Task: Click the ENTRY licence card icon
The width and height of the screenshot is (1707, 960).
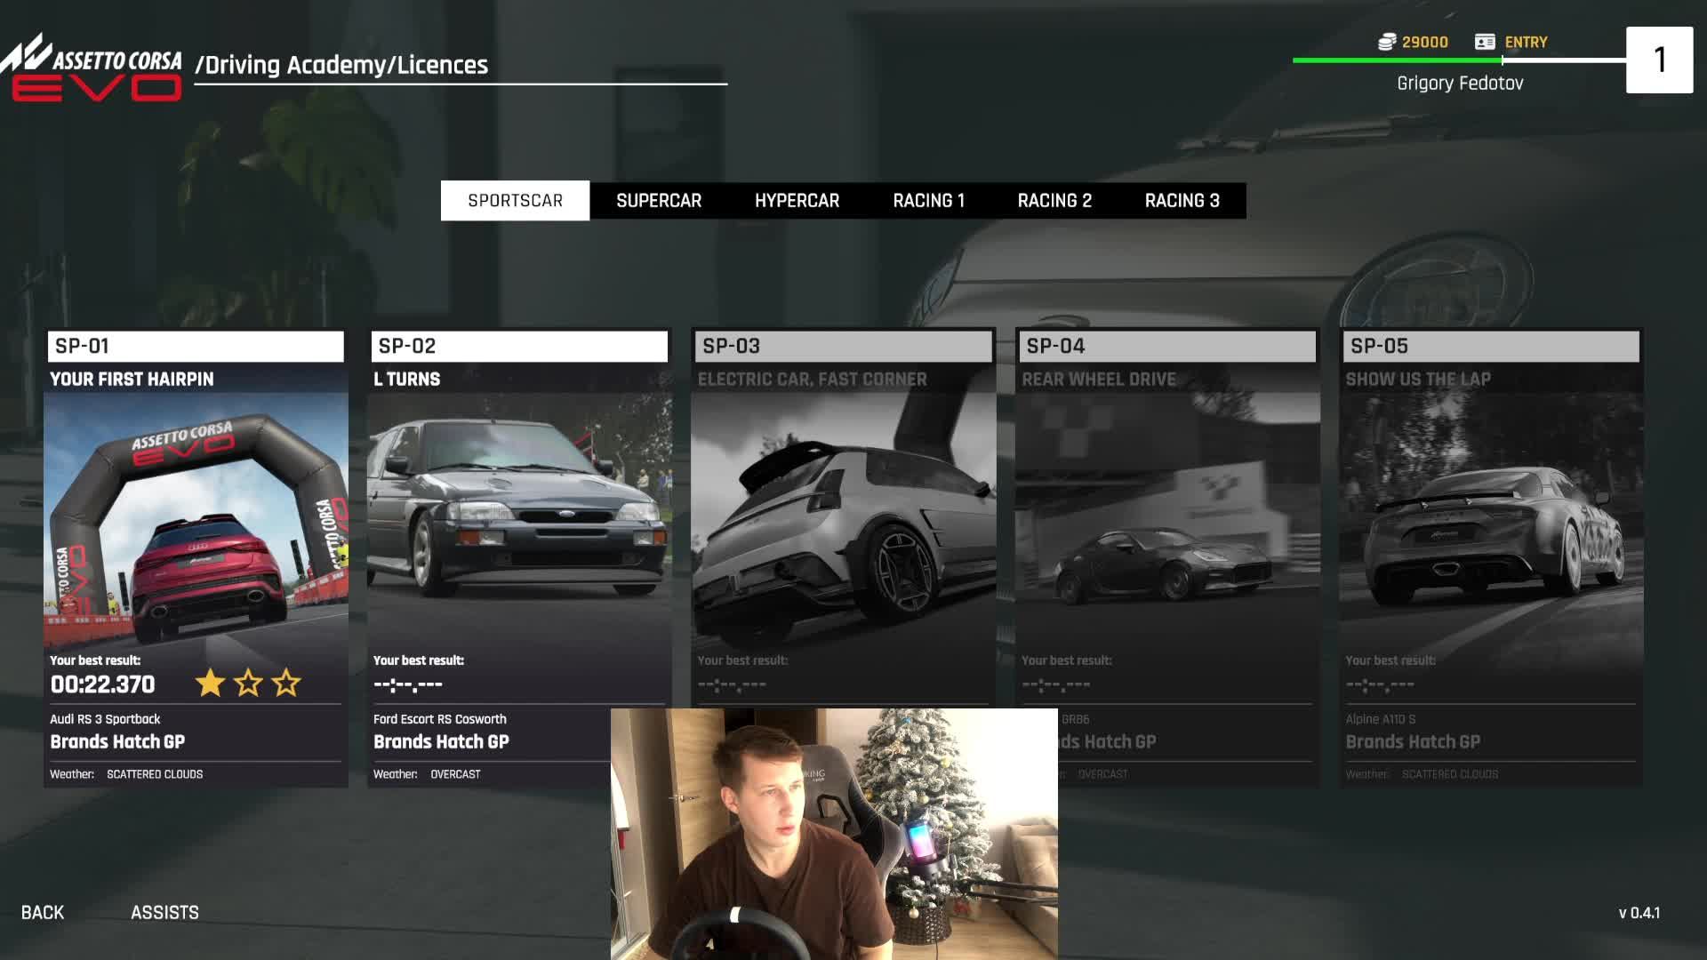Action: [1484, 42]
